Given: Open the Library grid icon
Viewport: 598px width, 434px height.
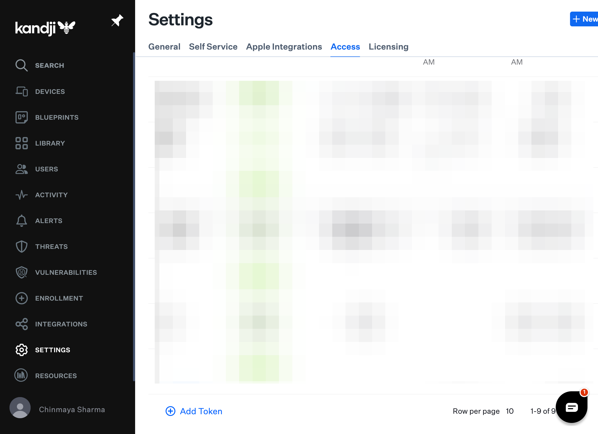Looking at the screenshot, I should 21,143.
